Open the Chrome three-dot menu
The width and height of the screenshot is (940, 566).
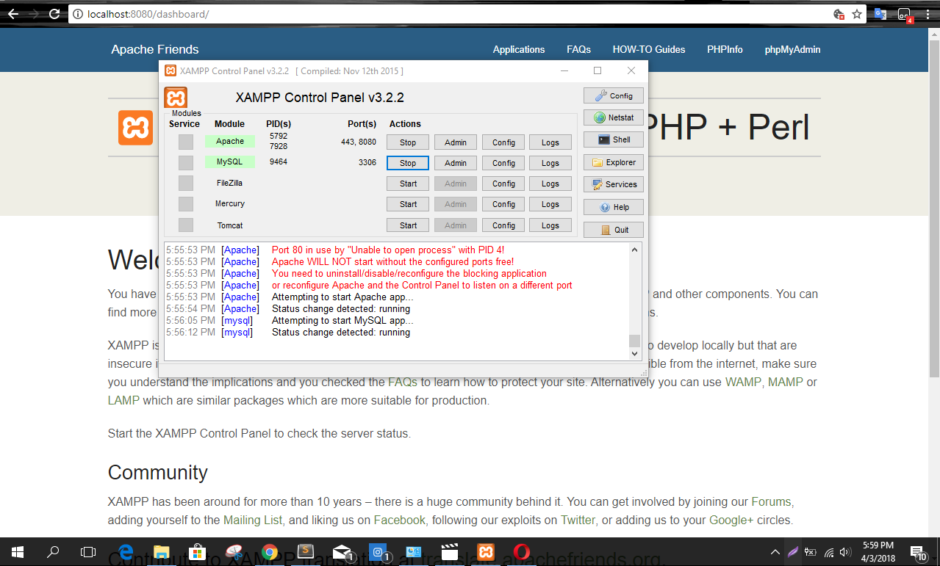click(x=929, y=14)
